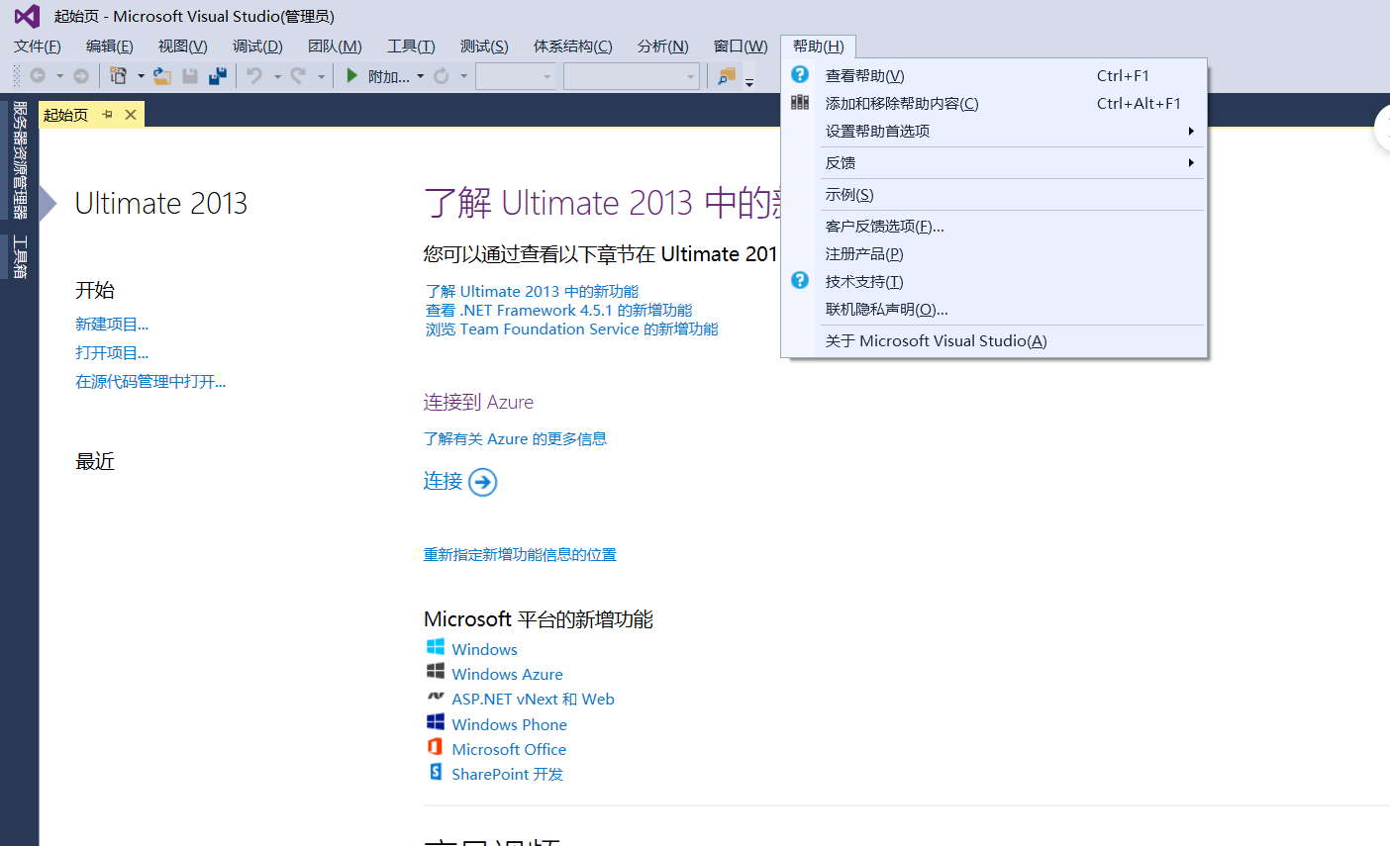Open the 编辑(E) menu
This screenshot has height=846, width=1390.
[110, 47]
